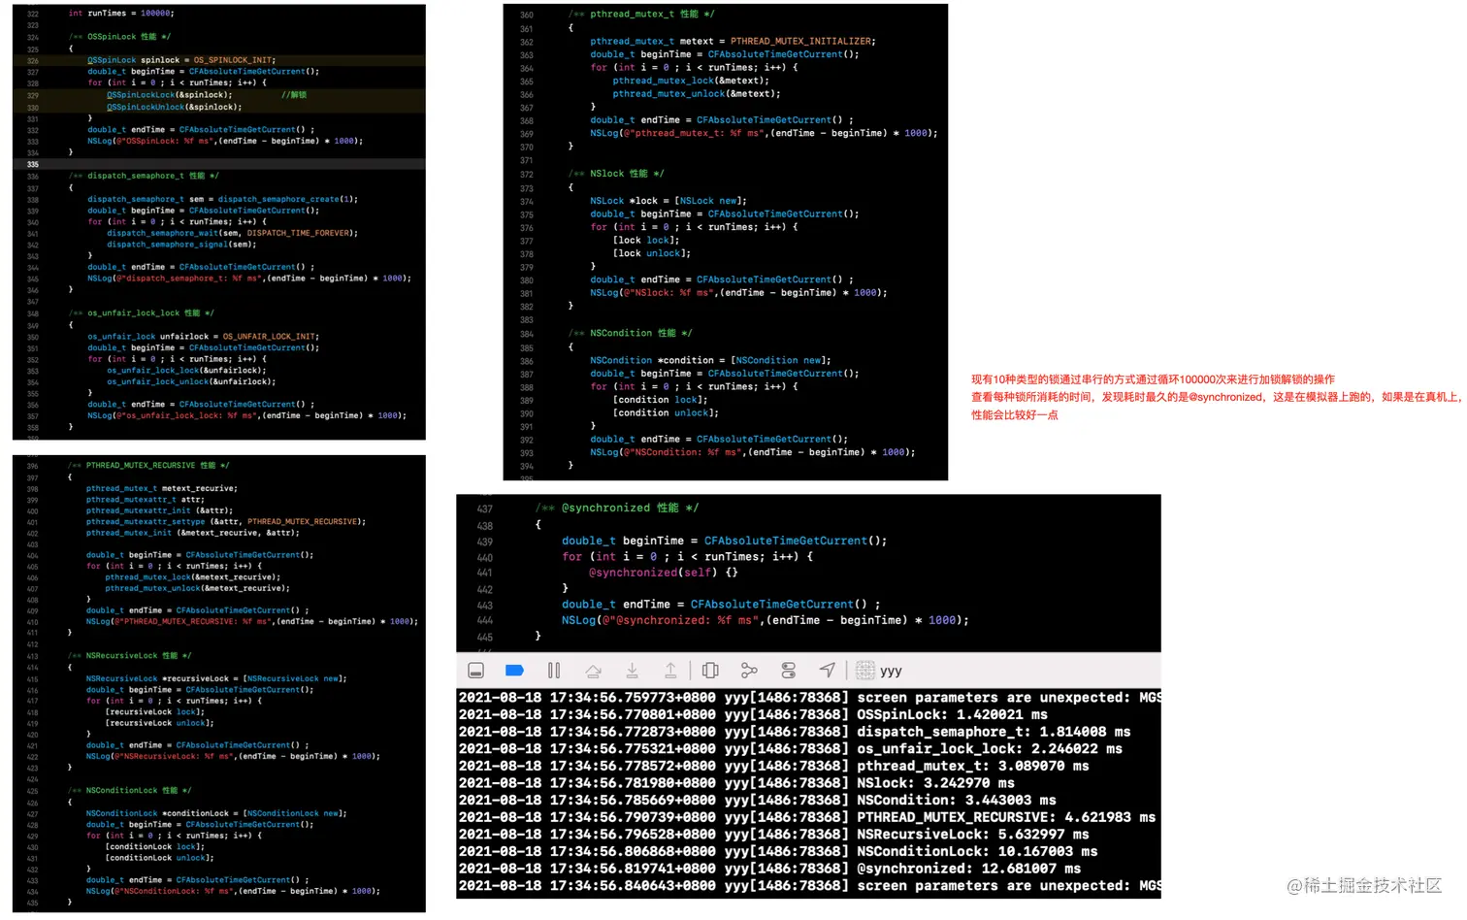
Task: Click 'pthread_mutexattr_settype' PTHREAD_MUTEX_RECURSIVE line
Action: 226,522
